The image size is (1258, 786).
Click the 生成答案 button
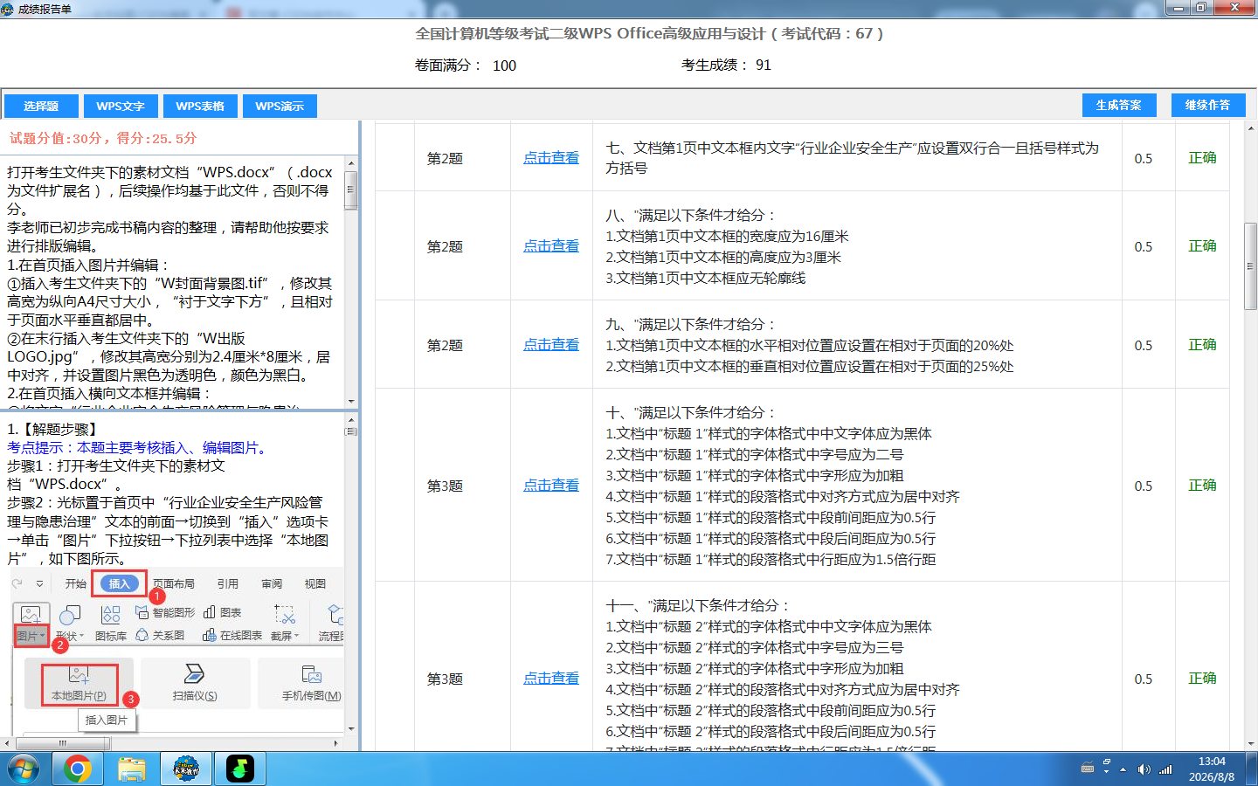pyautogui.click(x=1119, y=105)
